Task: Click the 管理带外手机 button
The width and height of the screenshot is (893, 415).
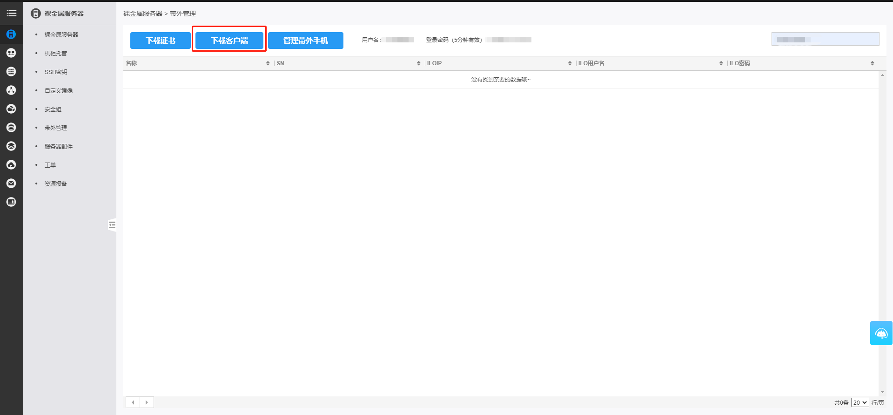Action: pos(306,41)
